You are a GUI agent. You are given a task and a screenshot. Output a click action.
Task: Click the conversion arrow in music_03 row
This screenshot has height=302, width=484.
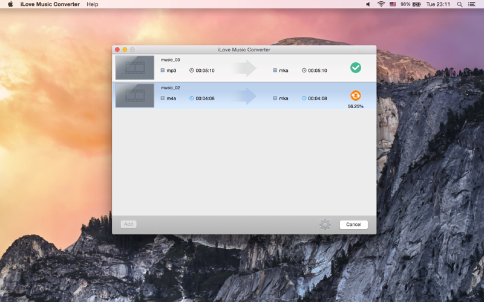(x=244, y=68)
